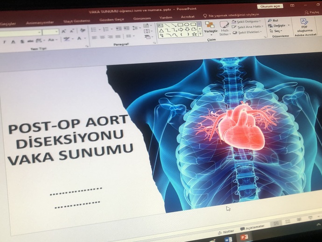Toggle the bullet list

coord(94,30)
